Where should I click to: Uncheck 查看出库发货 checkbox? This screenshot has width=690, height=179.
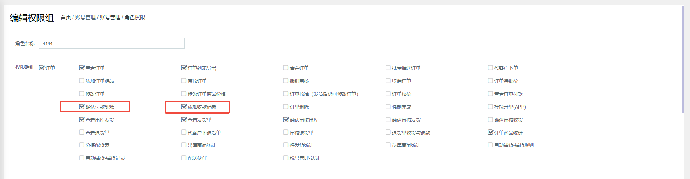pyautogui.click(x=82, y=120)
